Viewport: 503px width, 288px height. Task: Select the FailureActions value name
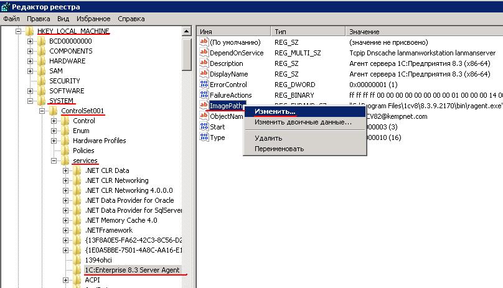point(231,95)
